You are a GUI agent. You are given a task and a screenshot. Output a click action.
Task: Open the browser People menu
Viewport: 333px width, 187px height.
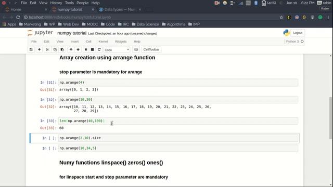(x=82, y=3)
